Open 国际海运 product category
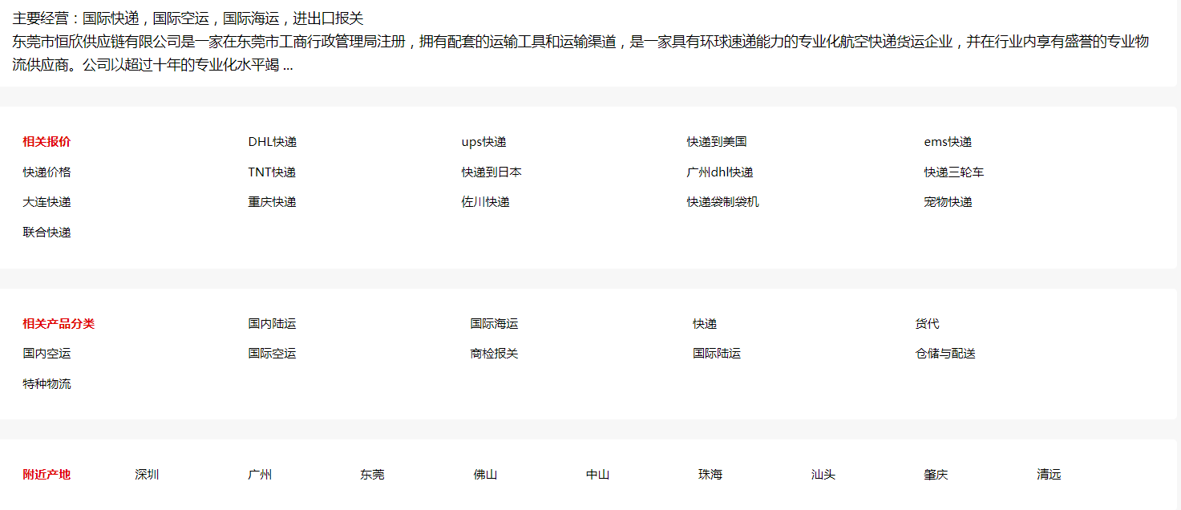Image resolution: width=1181 pixels, height=510 pixels. pyautogui.click(x=494, y=324)
